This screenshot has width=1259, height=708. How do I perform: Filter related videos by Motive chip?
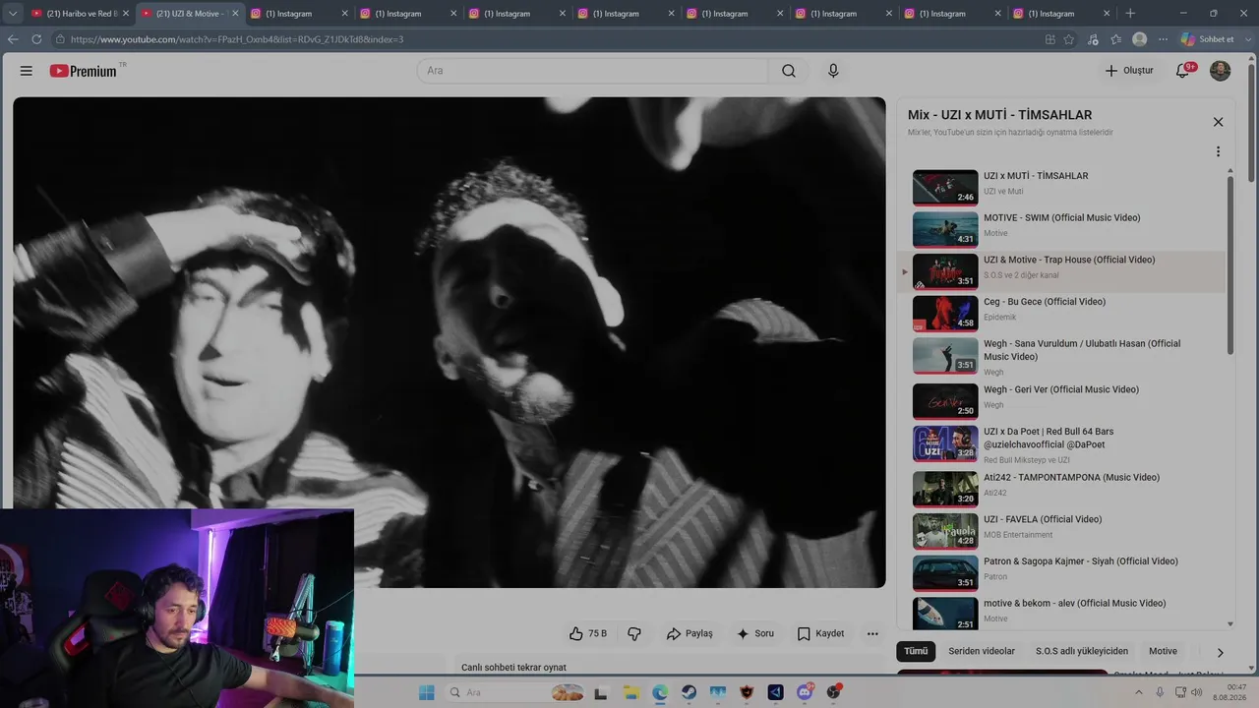tap(1163, 651)
